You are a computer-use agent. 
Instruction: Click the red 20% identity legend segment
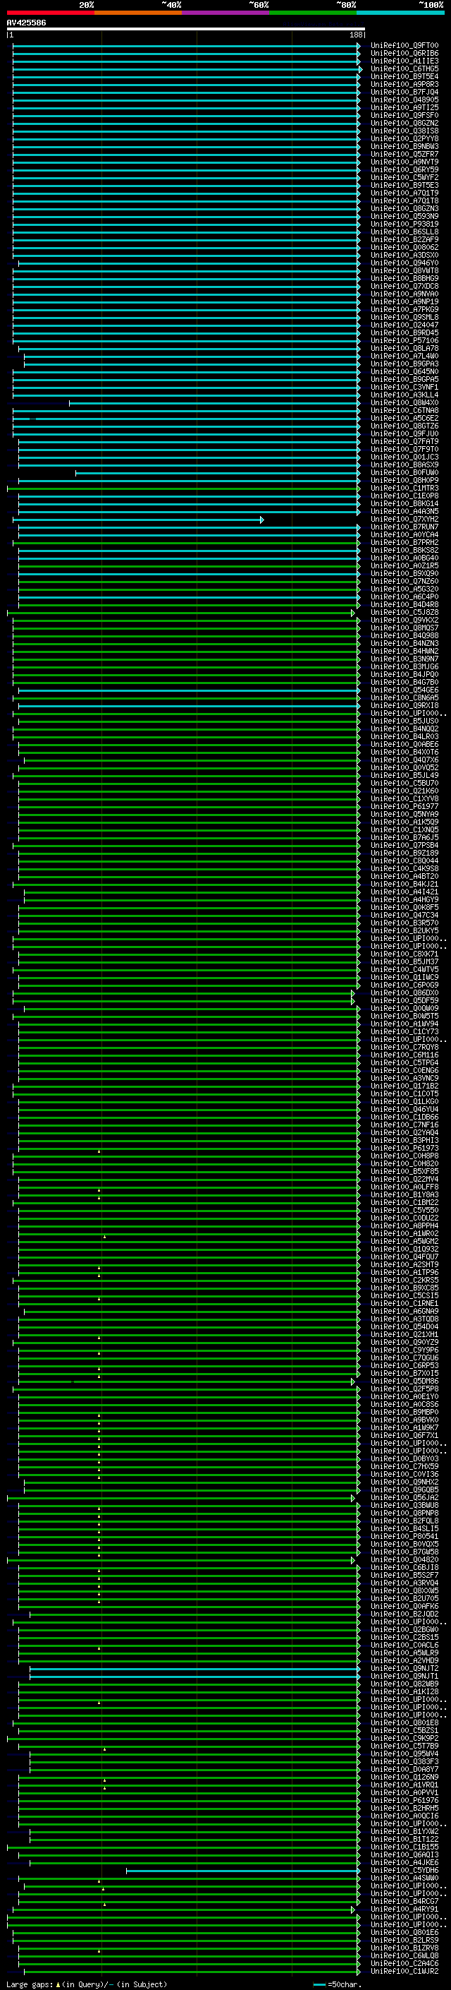click(50, 13)
